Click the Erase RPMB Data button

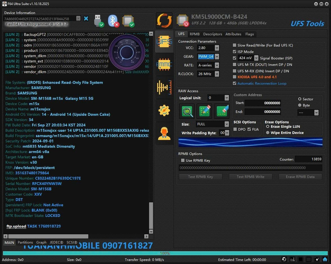pyautogui.click(x=300, y=177)
